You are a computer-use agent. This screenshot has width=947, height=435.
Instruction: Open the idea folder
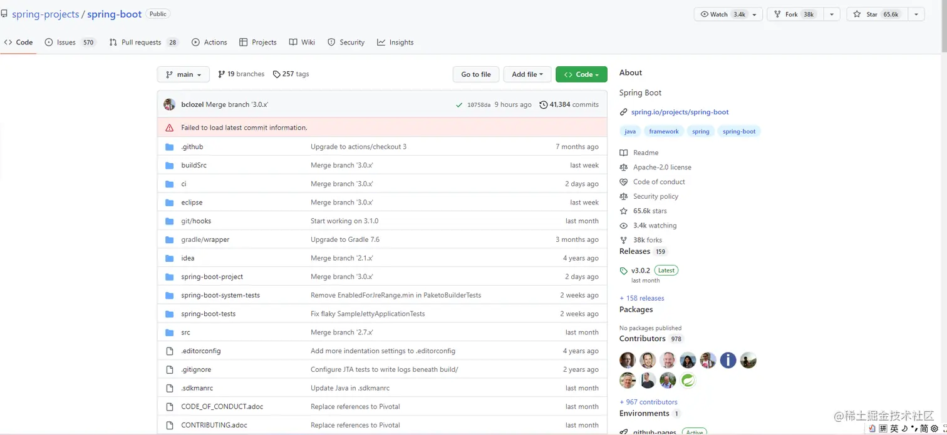187,258
